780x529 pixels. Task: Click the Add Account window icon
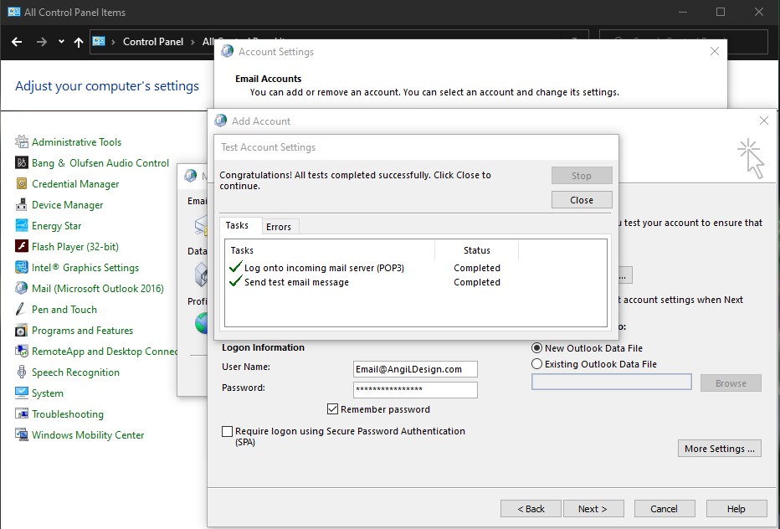220,121
